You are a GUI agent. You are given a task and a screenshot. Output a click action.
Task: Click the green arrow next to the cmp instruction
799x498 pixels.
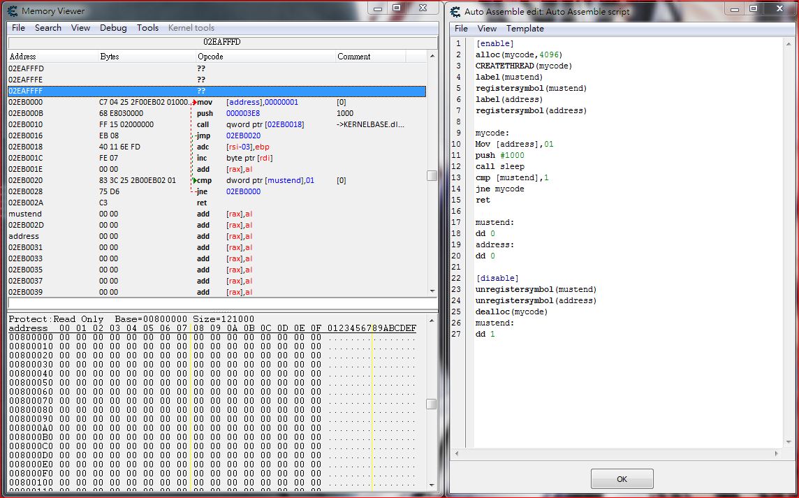point(195,180)
